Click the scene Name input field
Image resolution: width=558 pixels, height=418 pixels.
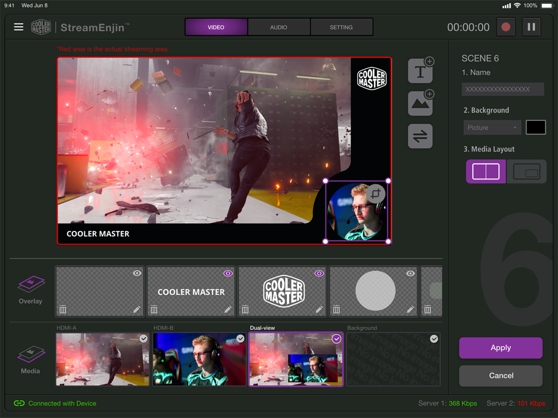tap(503, 89)
